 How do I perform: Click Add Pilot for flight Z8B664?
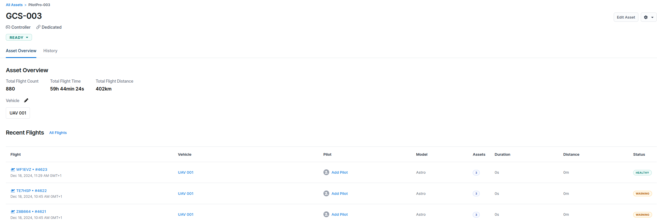pyautogui.click(x=339, y=215)
